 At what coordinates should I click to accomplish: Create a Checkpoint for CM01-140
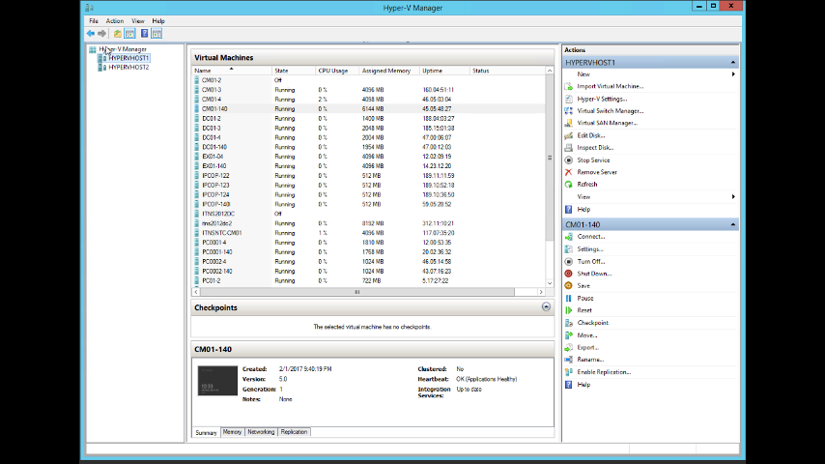(x=592, y=323)
